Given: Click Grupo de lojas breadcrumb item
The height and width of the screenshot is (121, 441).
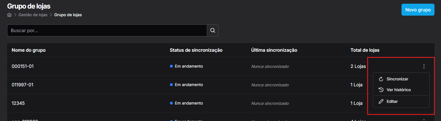Looking at the screenshot, I should coord(68,15).
